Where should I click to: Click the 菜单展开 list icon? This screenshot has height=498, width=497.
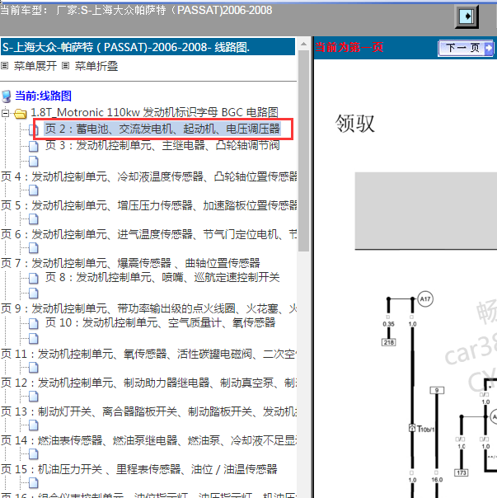click(4, 66)
